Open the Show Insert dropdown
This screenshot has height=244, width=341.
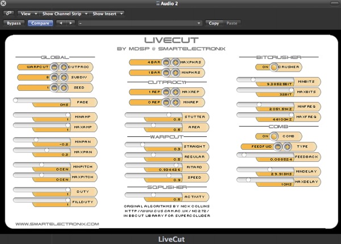[x=107, y=14]
